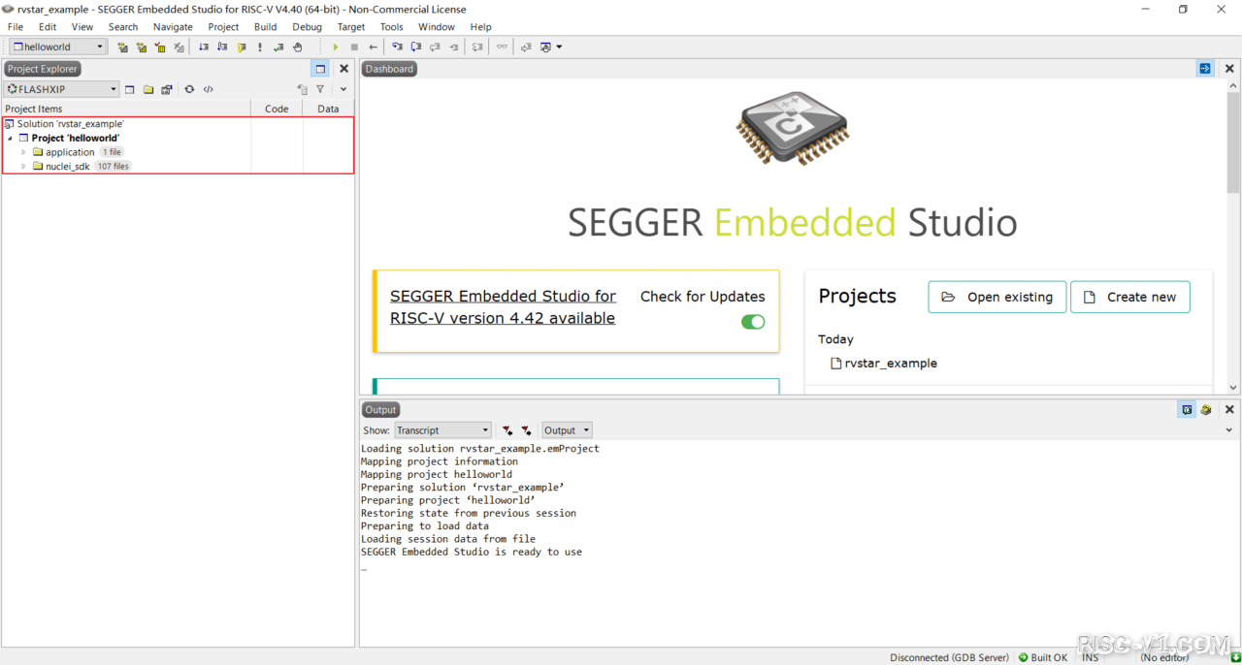Click the refresh icon in Project Explorer
The height and width of the screenshot is (665, 1242).
189,89
